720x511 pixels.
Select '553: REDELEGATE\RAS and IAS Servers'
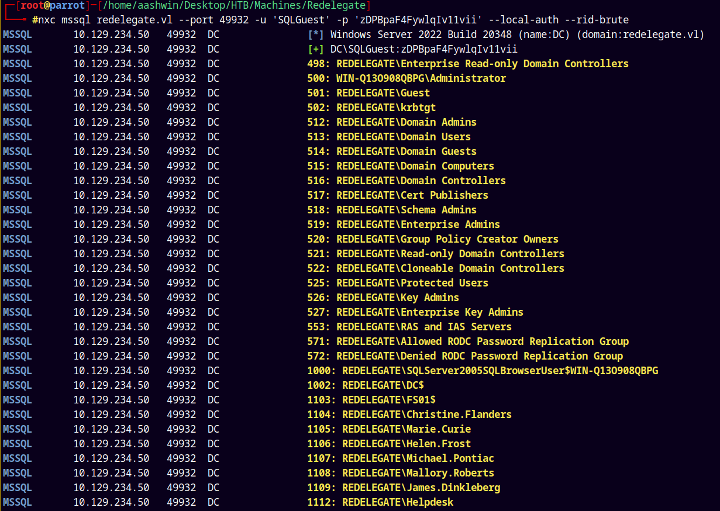coord(409,327)
